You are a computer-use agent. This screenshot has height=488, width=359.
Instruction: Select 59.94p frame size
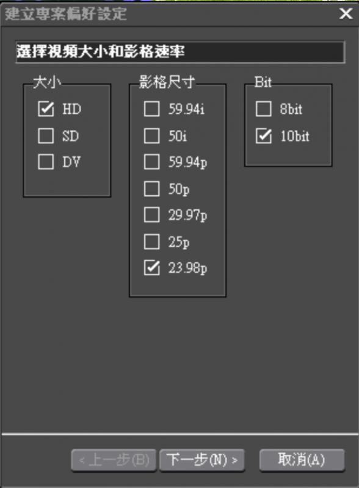[x=152, y=162]
